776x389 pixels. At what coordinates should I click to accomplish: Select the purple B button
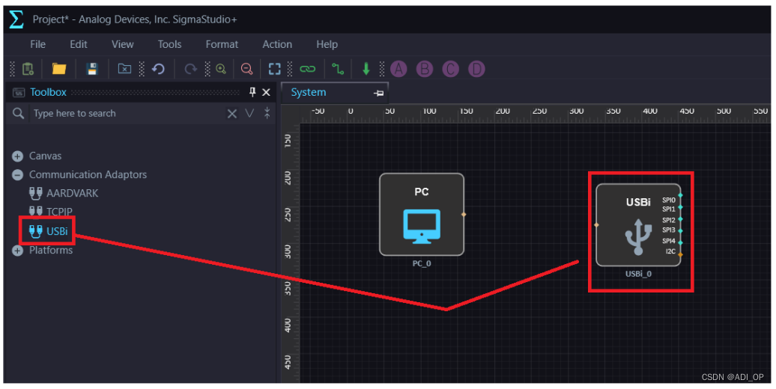[x=424, y=69]
